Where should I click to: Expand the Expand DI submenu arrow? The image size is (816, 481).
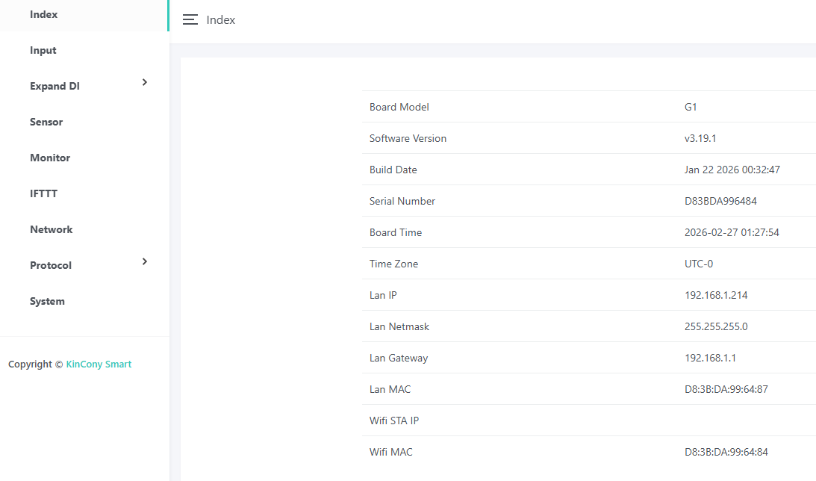[145, 82]
